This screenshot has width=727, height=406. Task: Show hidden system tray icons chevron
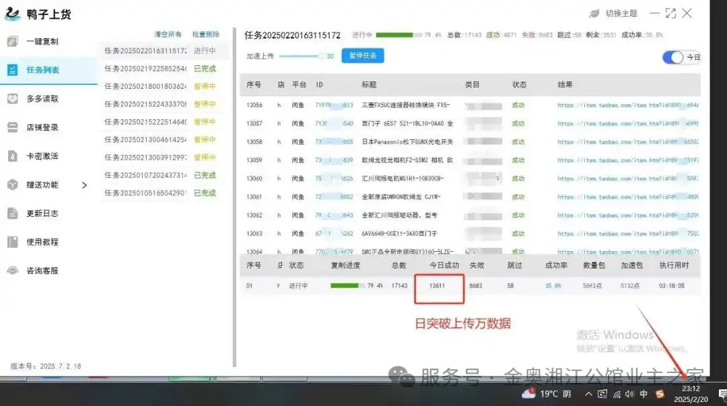tap(589, 394)
